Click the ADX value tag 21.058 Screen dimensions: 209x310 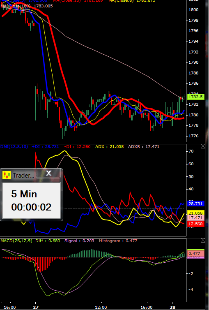click(195, 213)
